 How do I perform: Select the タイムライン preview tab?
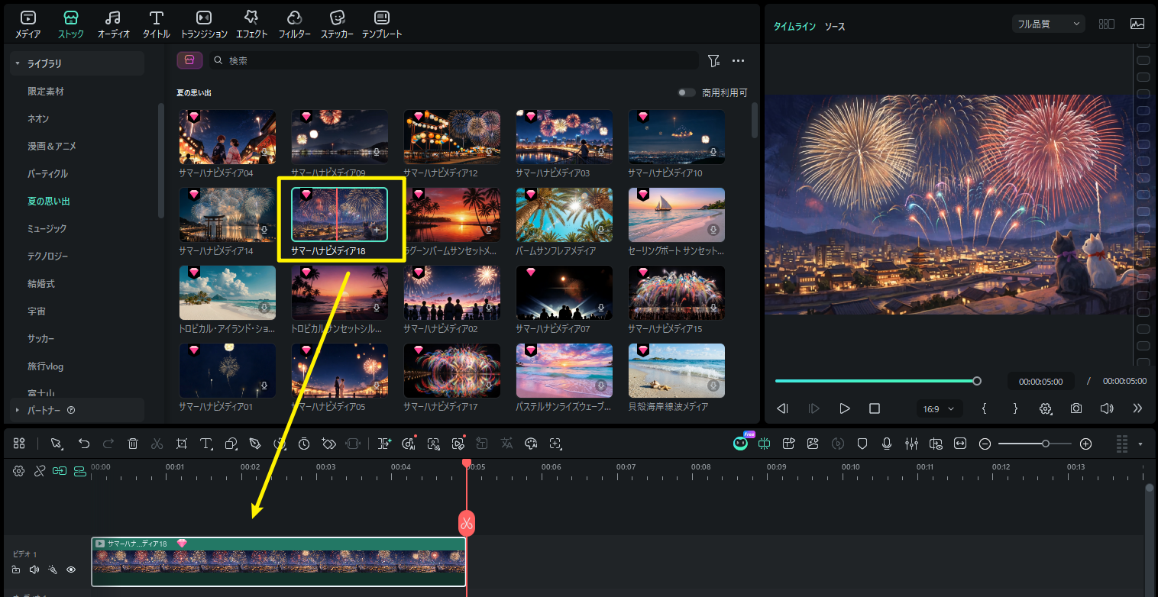pyautogui.click(x=794, y=27)
